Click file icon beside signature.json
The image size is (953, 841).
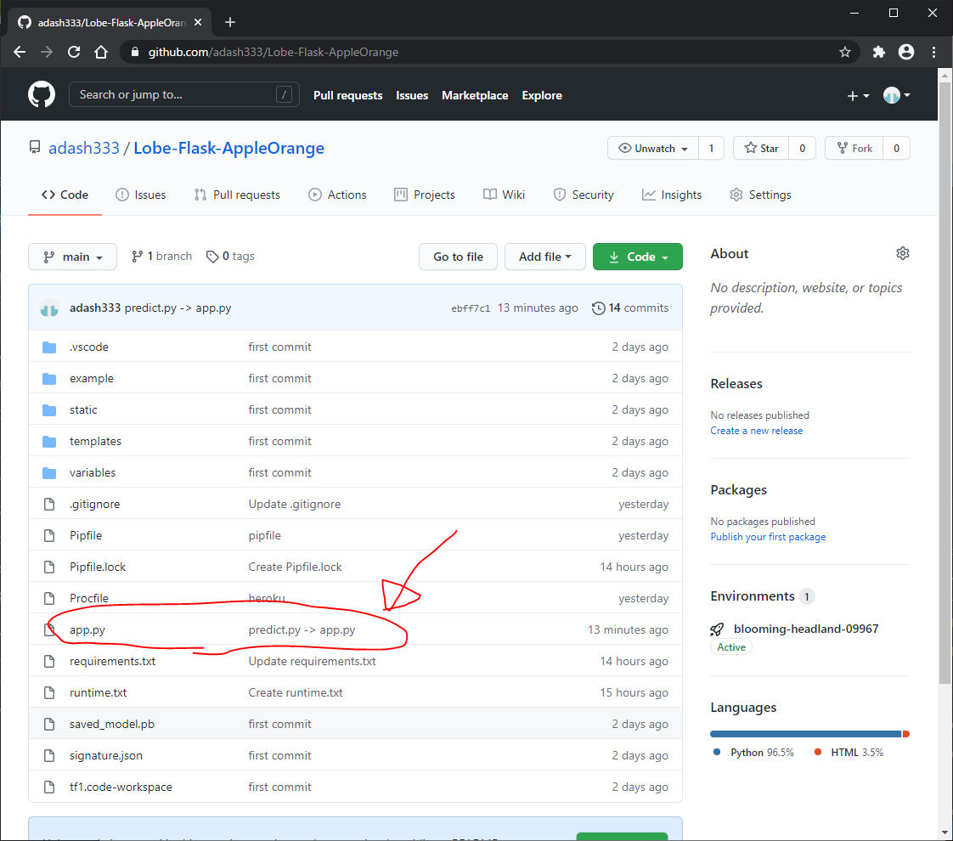tap(49, 755)
